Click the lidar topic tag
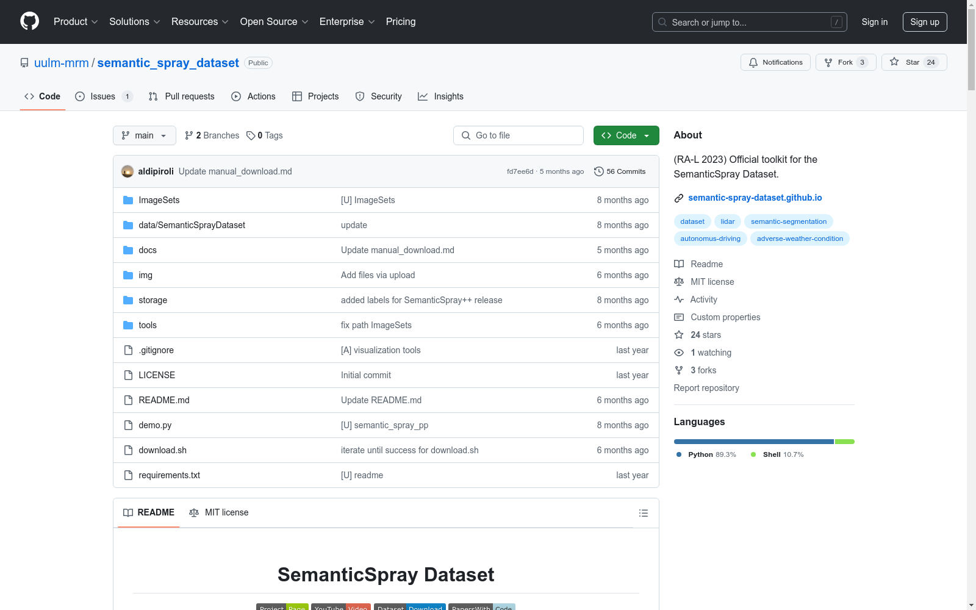 pos(728,221)
